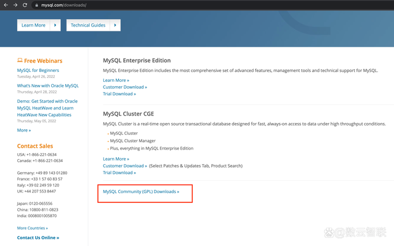Click the mysql.com/downloads address bar
The width and height of the screenshot is (394, 246).
[65, 5]
